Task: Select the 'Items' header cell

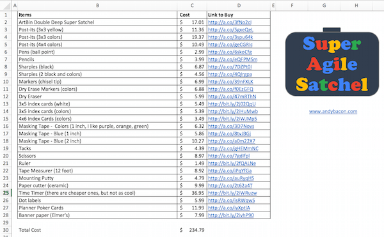Action: 97,15
